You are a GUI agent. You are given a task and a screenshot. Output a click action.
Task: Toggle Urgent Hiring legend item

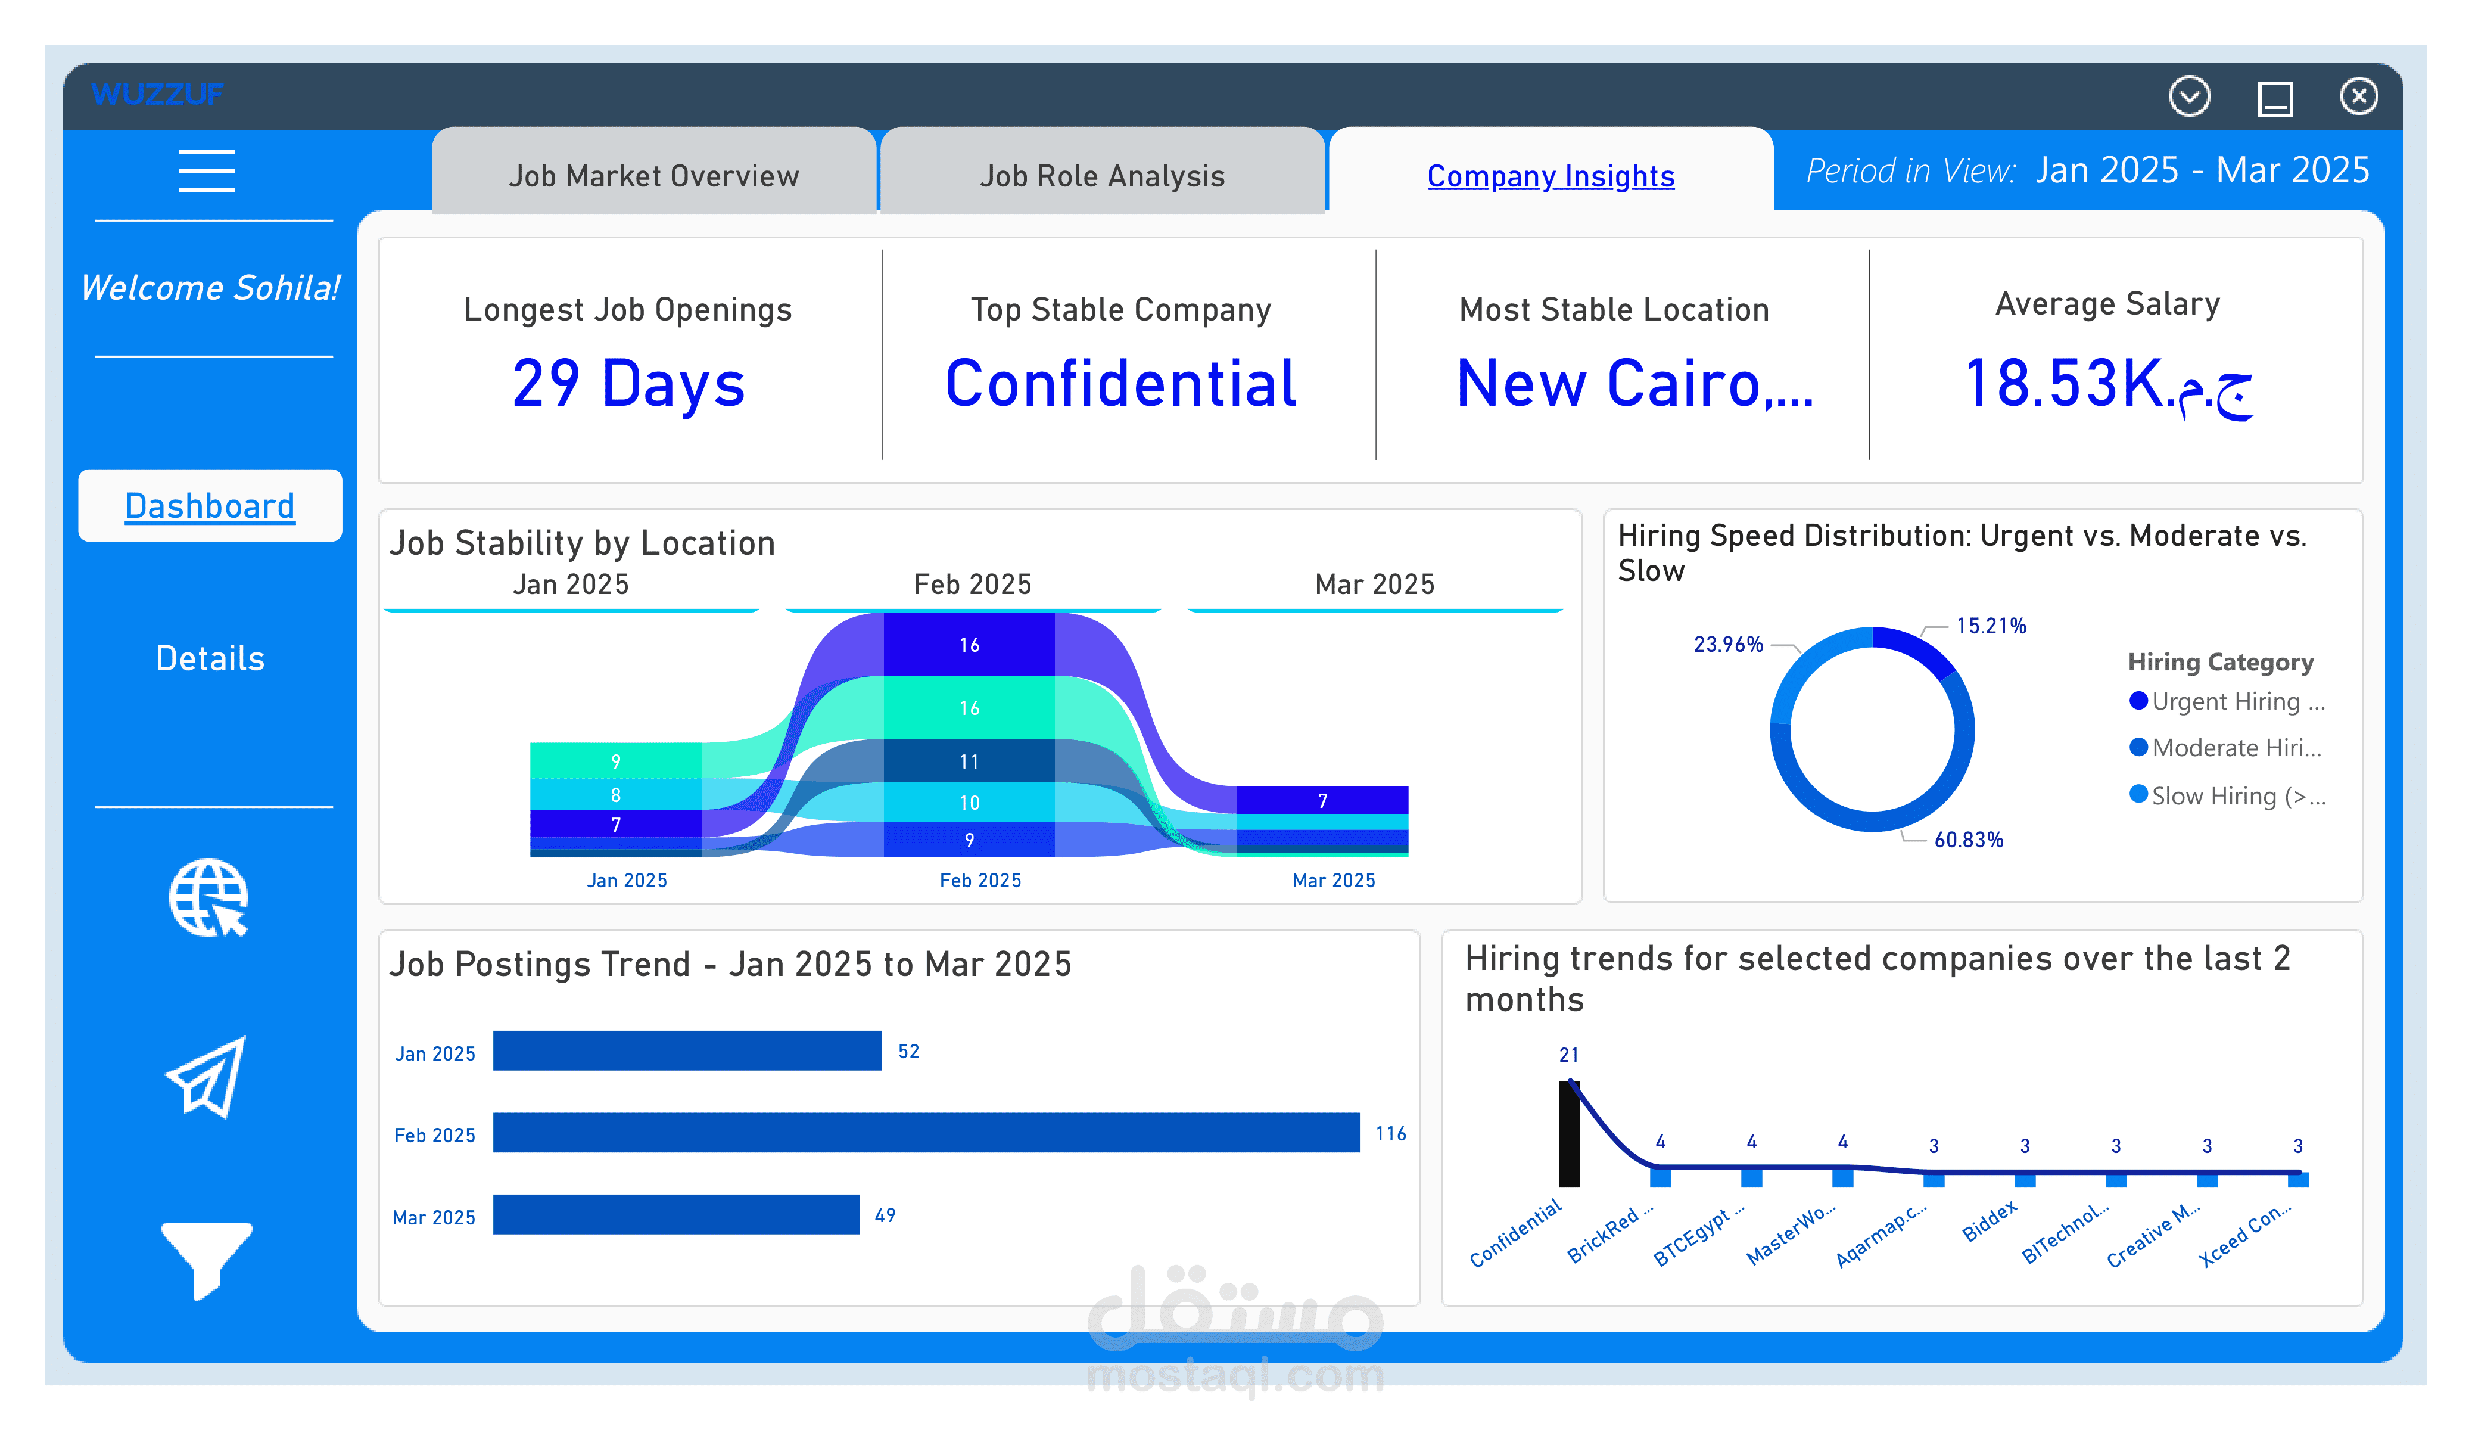pyautogui.click(x=2226, y=702)
